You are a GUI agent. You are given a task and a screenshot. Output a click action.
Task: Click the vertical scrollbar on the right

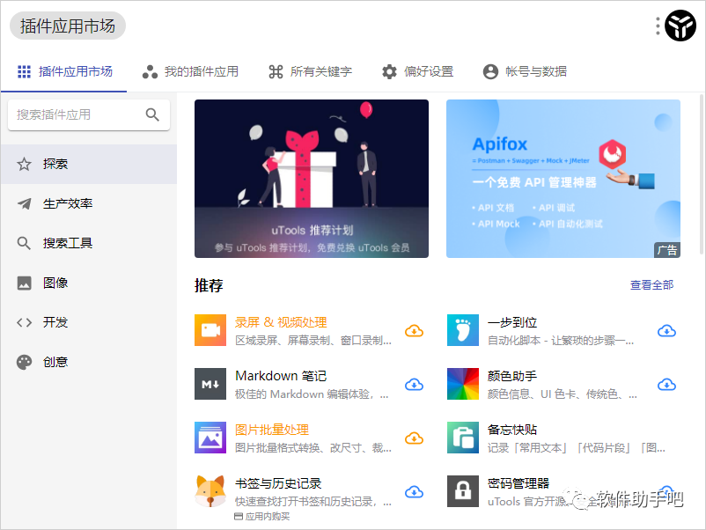[x=702, y=174]
